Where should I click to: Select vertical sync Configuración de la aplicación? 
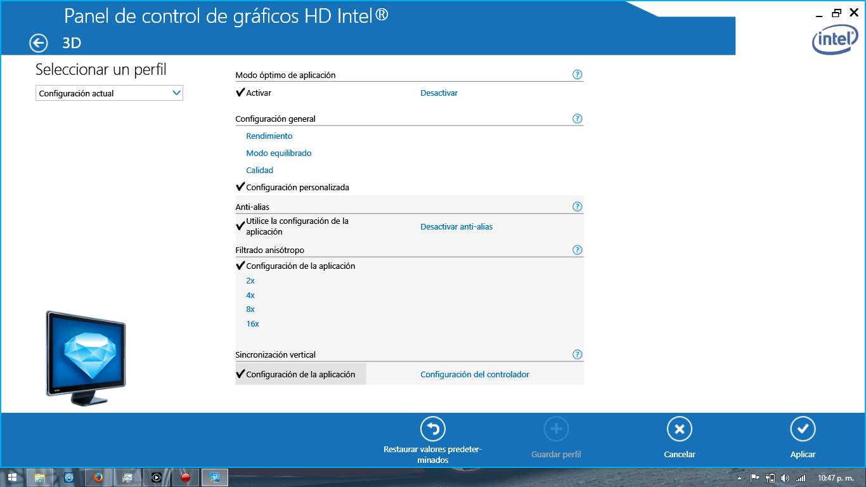[x=301, y=374]
